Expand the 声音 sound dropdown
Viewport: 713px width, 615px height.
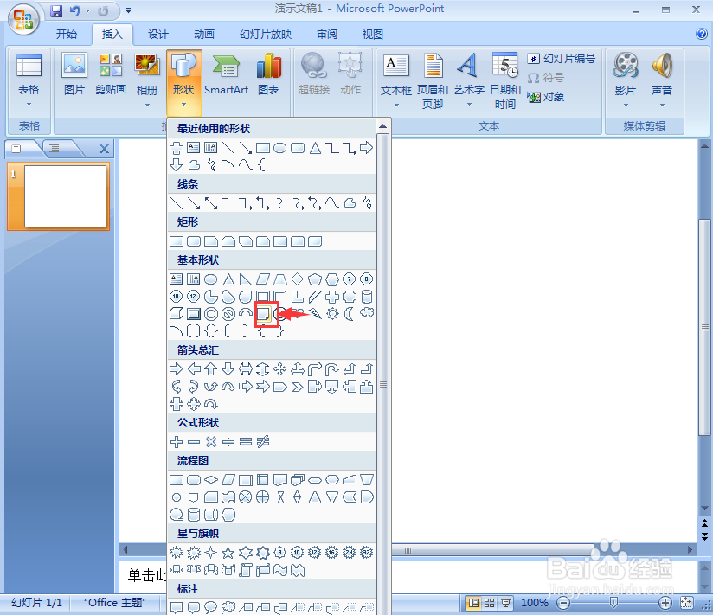click(662, 105)
